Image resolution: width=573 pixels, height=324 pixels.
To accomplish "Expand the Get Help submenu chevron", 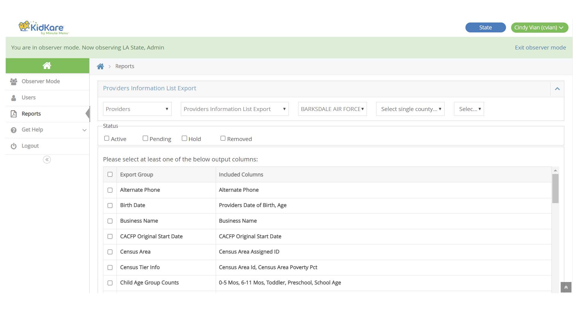I will (84, 130).
